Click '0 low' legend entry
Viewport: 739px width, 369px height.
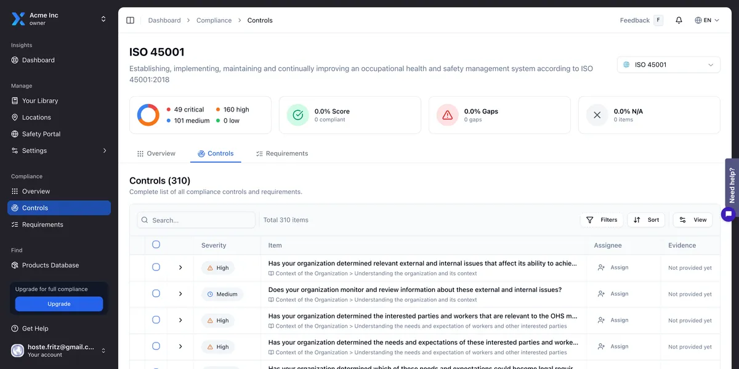227,121
